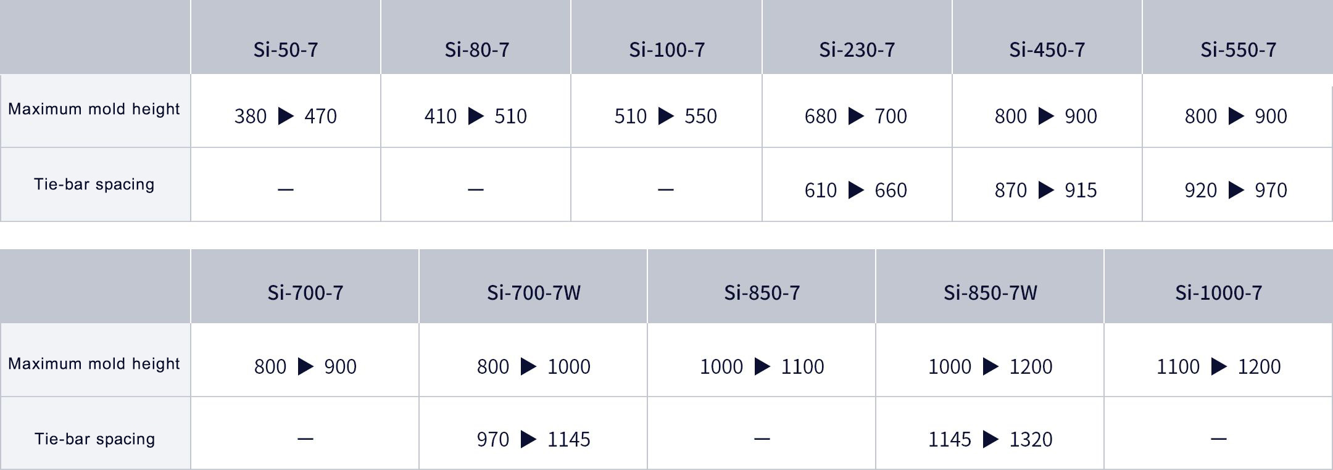This screenshot has height=470, width=1333.
Task: Click the arrow between 920 and 970
Action: point(1236,190)
